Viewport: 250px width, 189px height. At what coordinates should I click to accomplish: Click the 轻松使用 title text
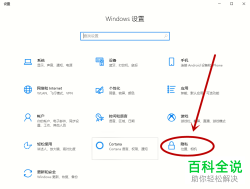tap(44, 144)
